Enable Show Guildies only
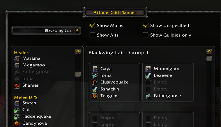Viewport: 221px width, 127px height. tap(146, 35)
